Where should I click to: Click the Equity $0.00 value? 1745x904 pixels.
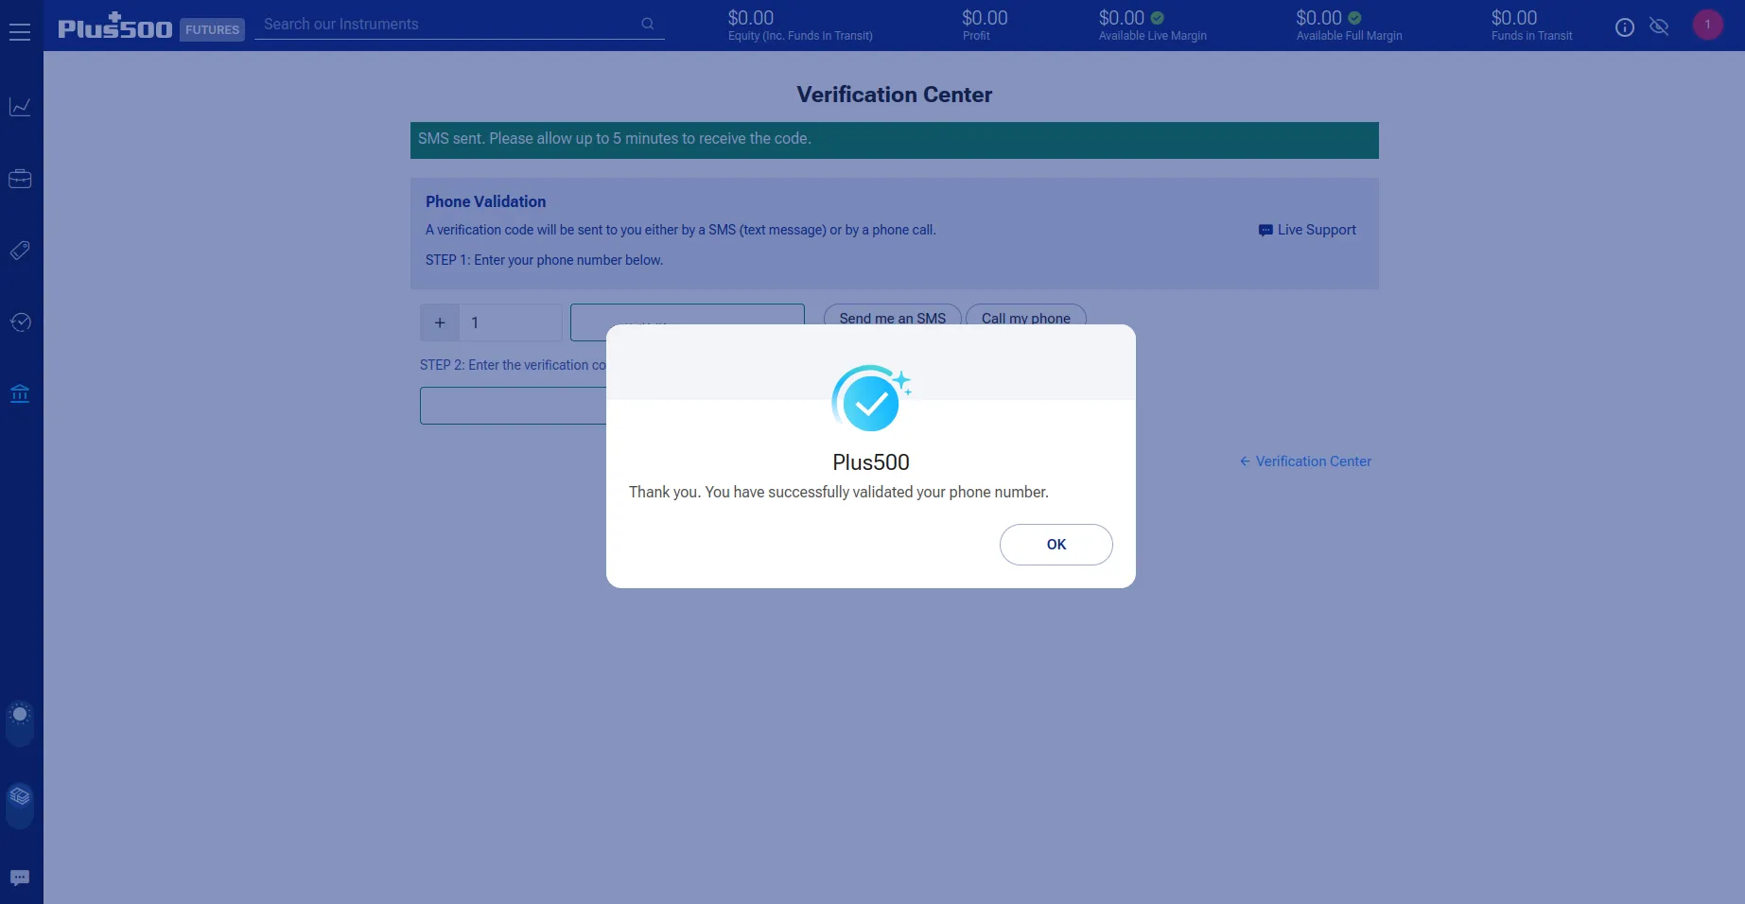pyautogui.click(x=751, y=18)
